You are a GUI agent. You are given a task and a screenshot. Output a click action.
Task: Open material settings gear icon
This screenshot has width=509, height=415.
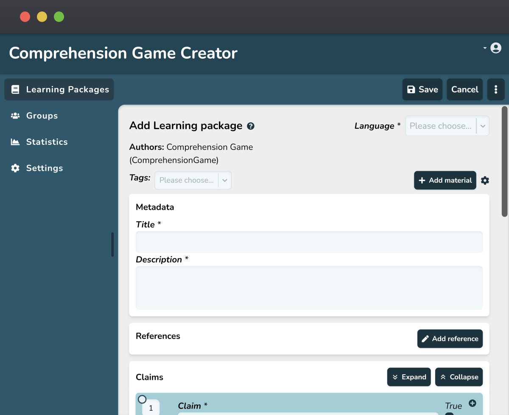tap(485, 181)
